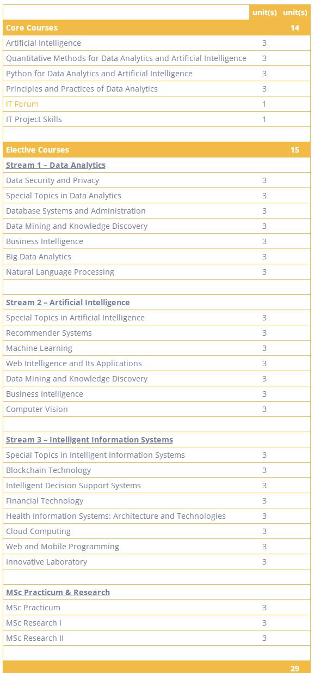314x673 pixels.
Task: Click the Stream 2 – Artificial Intelligence heading
Action: [68, 302]
